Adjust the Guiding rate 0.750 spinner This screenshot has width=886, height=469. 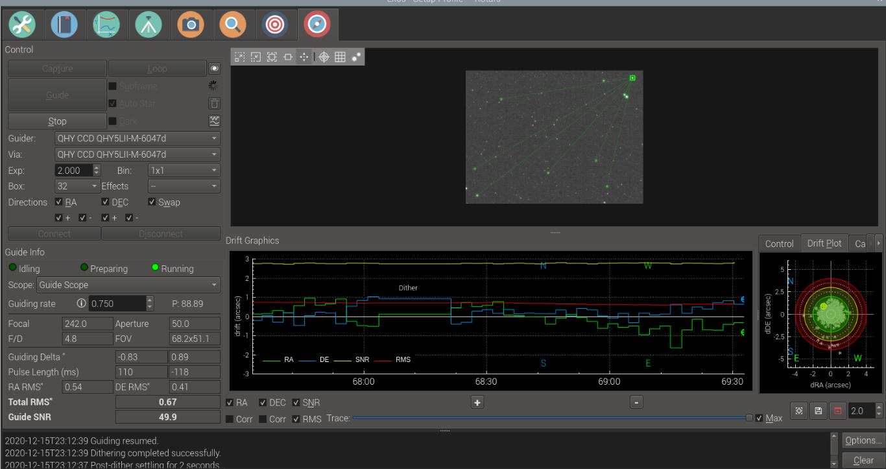tap(150, 303)
